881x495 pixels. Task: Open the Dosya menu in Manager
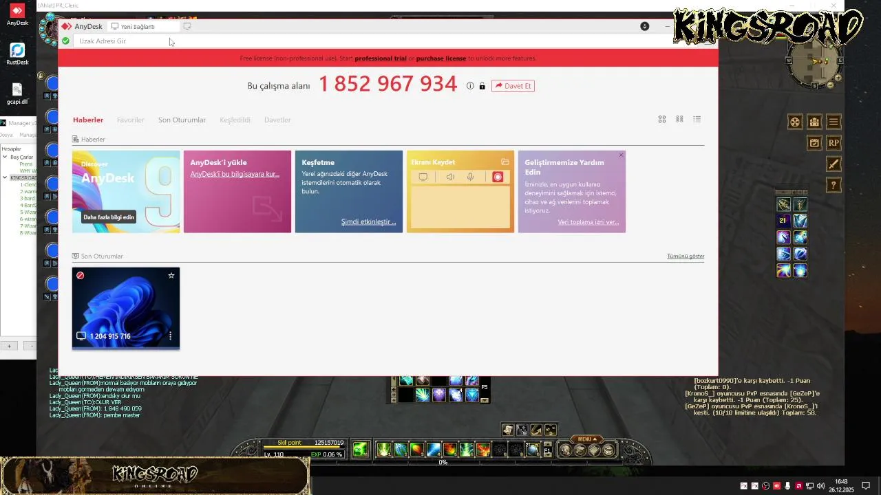[x=6, y=135]
